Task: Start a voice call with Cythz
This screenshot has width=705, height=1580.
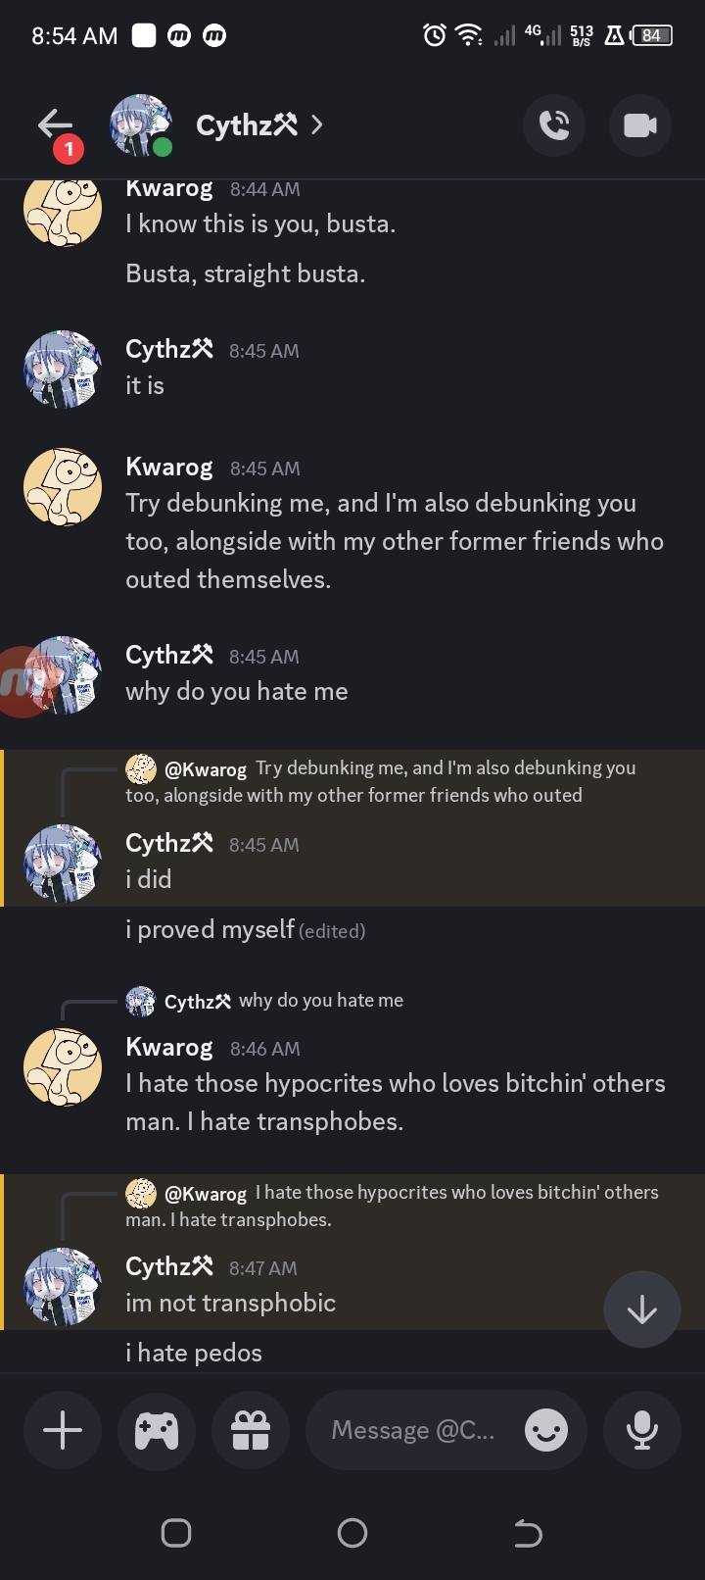Action: point(554,125)
